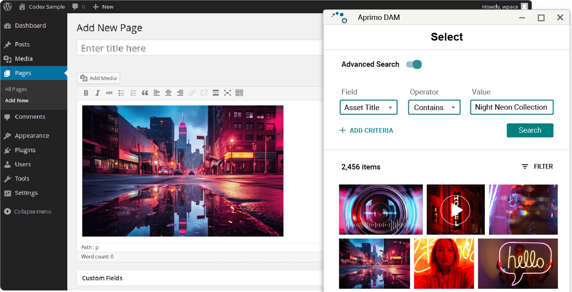The width and height of the screenshot is (572, 292).
Task: Click the Value field with Night Neon Collection
Action: click(x=512, y=107)
